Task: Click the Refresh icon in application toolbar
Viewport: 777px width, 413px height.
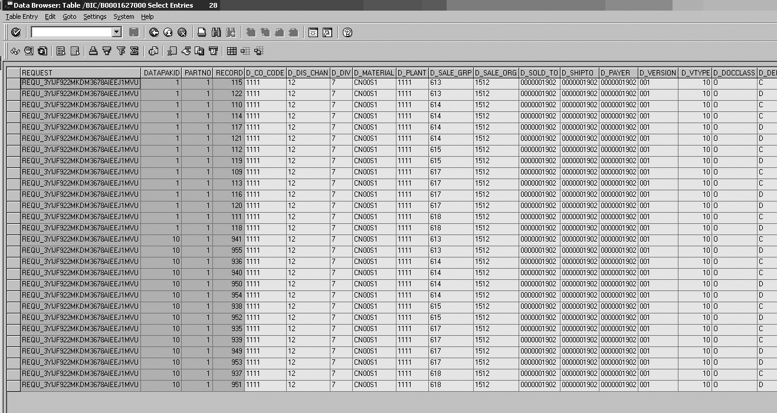Action: point(42,51)
